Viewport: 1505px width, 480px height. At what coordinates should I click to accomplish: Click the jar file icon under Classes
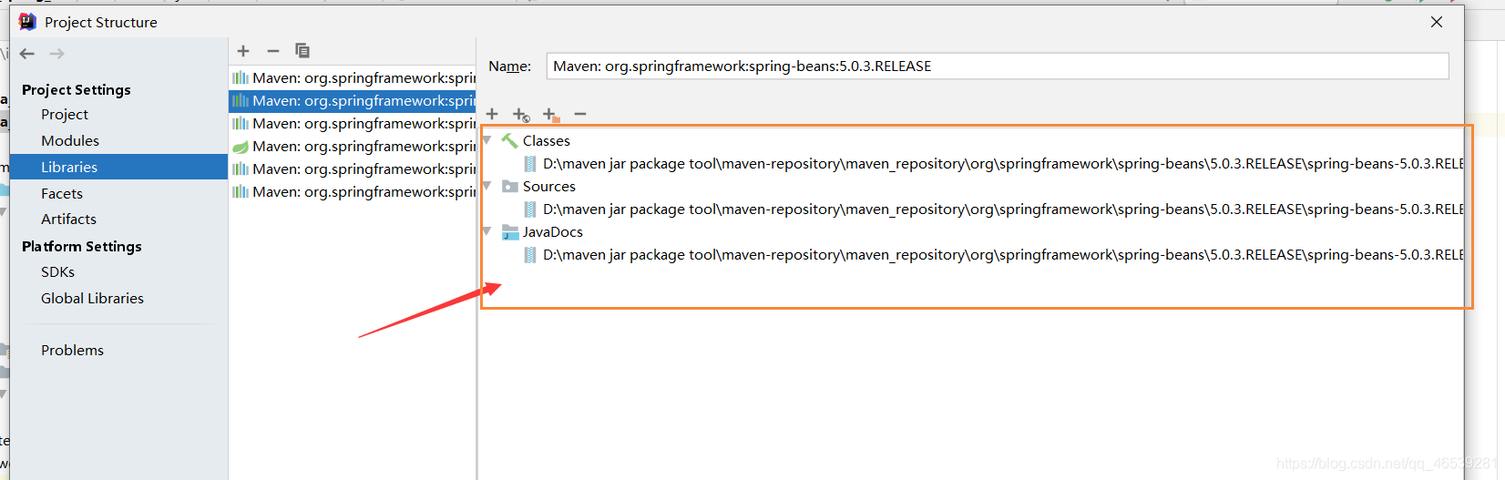pos(530,164)
